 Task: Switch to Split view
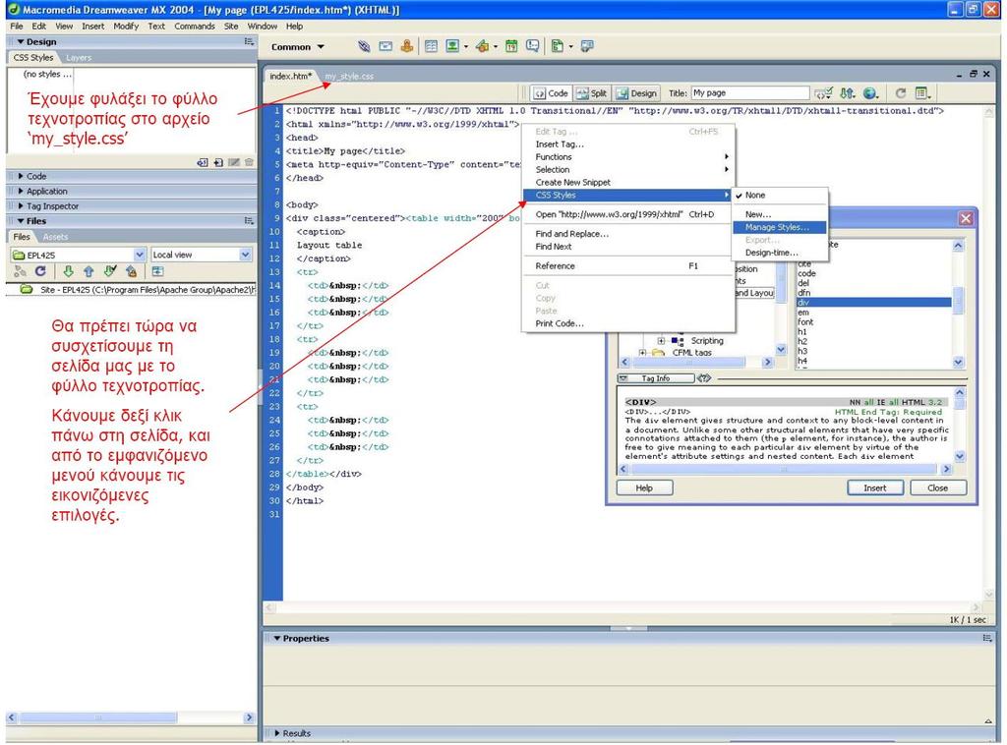coord(592,93)
